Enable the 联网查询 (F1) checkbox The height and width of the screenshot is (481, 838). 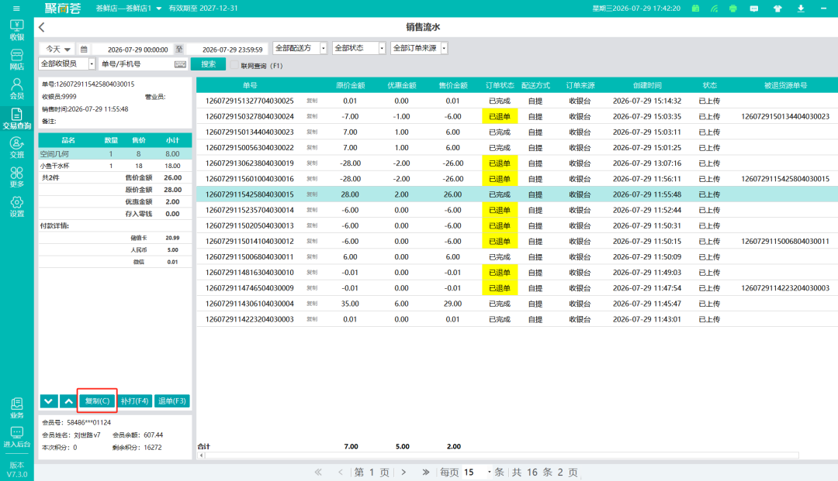tap(234, 65)
